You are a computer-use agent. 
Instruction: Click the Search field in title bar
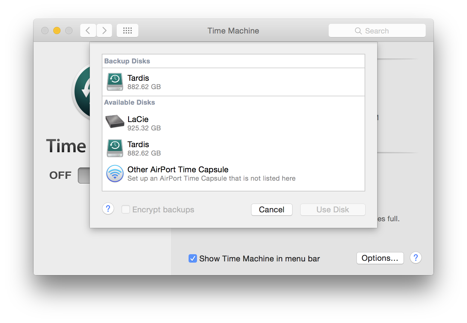[377, 31]
